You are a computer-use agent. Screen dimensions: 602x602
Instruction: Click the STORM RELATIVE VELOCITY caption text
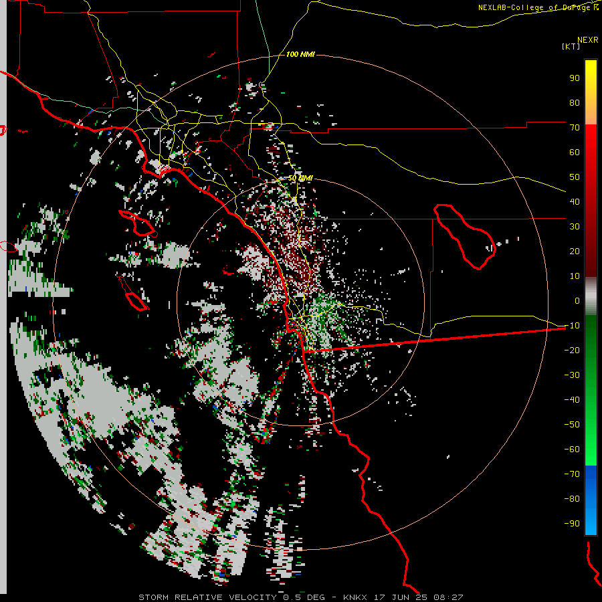tap(207, 597)
